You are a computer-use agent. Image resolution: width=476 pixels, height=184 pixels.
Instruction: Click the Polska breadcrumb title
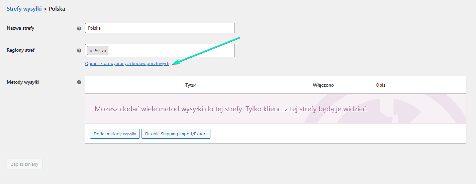57,9
